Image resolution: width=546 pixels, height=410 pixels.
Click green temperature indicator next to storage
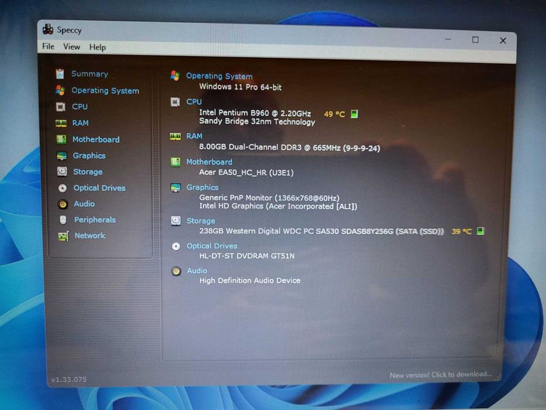click(480, 231)
